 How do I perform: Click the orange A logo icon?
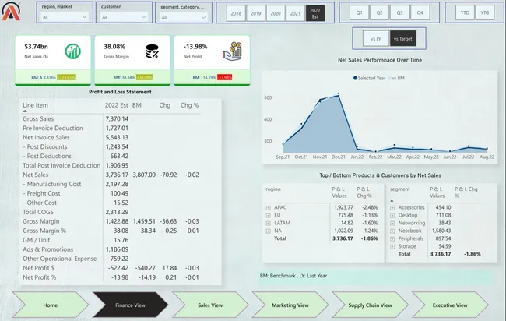pos(11,12)
